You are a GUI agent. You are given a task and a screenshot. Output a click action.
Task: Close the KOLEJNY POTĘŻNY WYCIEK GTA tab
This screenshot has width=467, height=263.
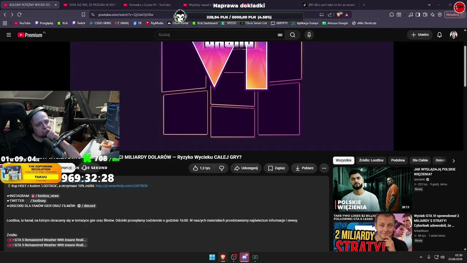click(x=55, y=5)
